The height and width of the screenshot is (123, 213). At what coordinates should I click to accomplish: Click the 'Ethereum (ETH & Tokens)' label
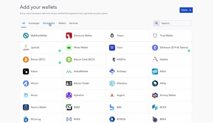174,47
